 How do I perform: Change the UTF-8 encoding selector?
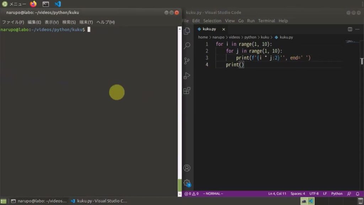tap(314, 194)
